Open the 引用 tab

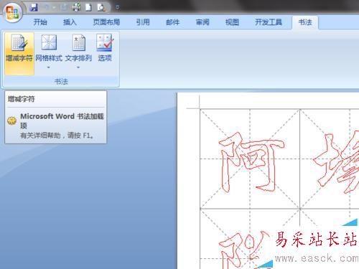pyautogui.click(x=143, y=22)
